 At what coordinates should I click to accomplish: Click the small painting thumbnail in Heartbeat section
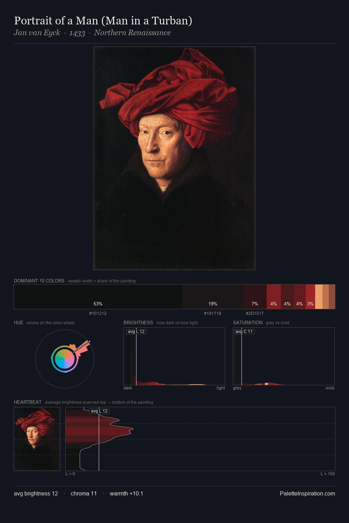point(37,439)
